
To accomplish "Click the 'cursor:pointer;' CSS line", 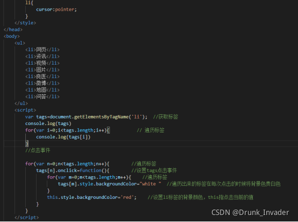I will click(x=56, y=10).
